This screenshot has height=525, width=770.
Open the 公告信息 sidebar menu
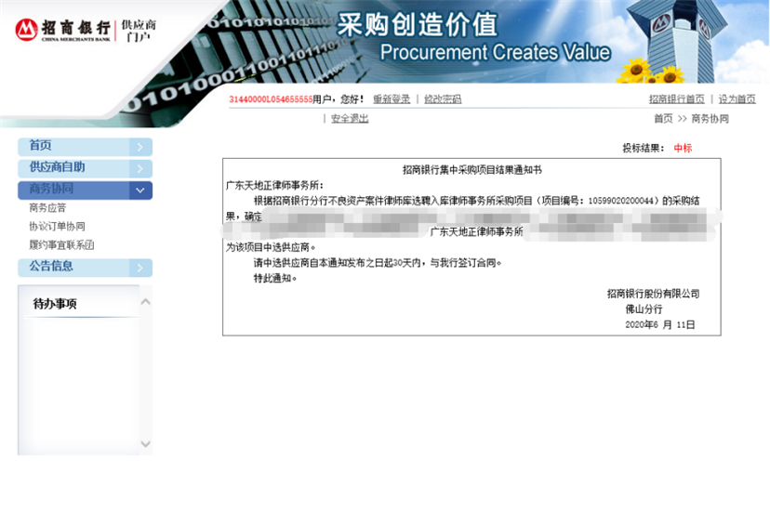pyautogui.click(x=85, y=268)
